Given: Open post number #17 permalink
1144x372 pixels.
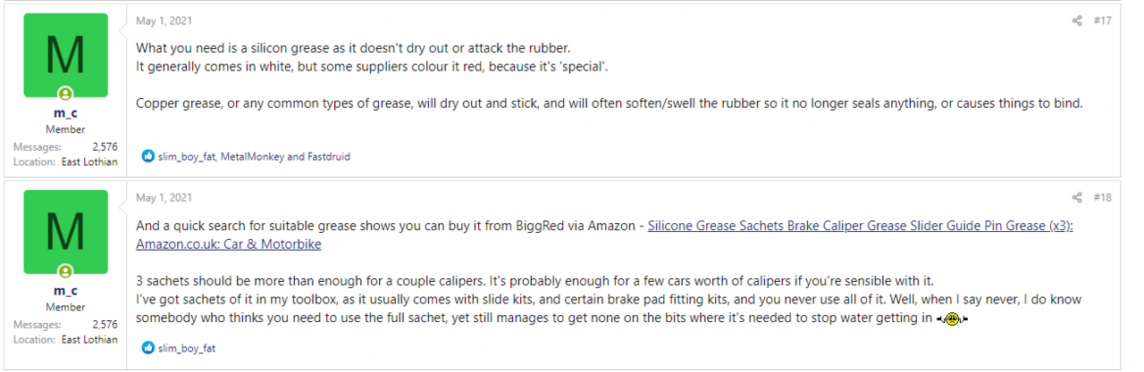Looking at the screenshot, I should coord(1102,21).
